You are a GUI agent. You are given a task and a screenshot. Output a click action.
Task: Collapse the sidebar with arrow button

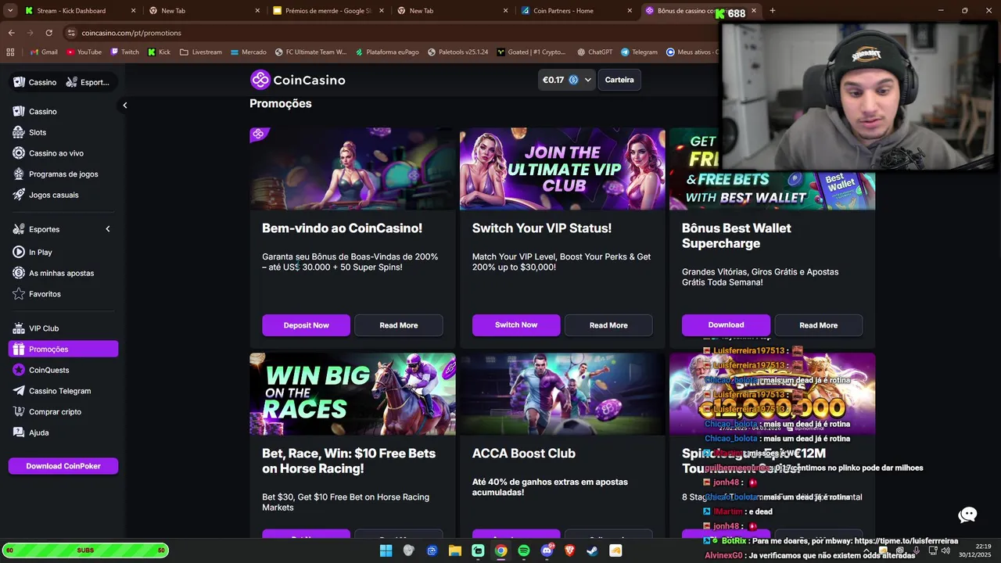124,106
